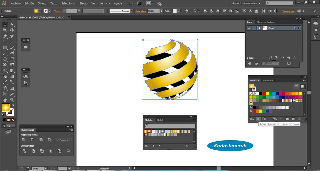Switch to the Símbolos tab
The image size is (320, 171).
coord(268,81)
